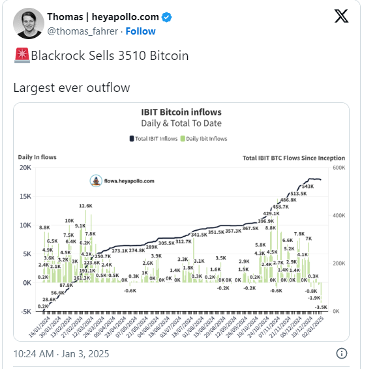The height and width of the screenshot is (369, 377).
Task: Click the 02/01/2025 date axis label
Action: (x=312, y=327)
